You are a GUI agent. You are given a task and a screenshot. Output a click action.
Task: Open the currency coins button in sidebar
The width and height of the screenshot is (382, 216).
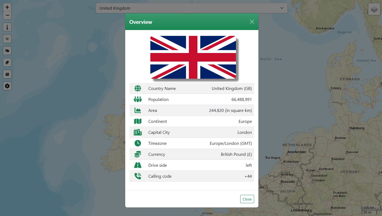[x=7, y=62]
